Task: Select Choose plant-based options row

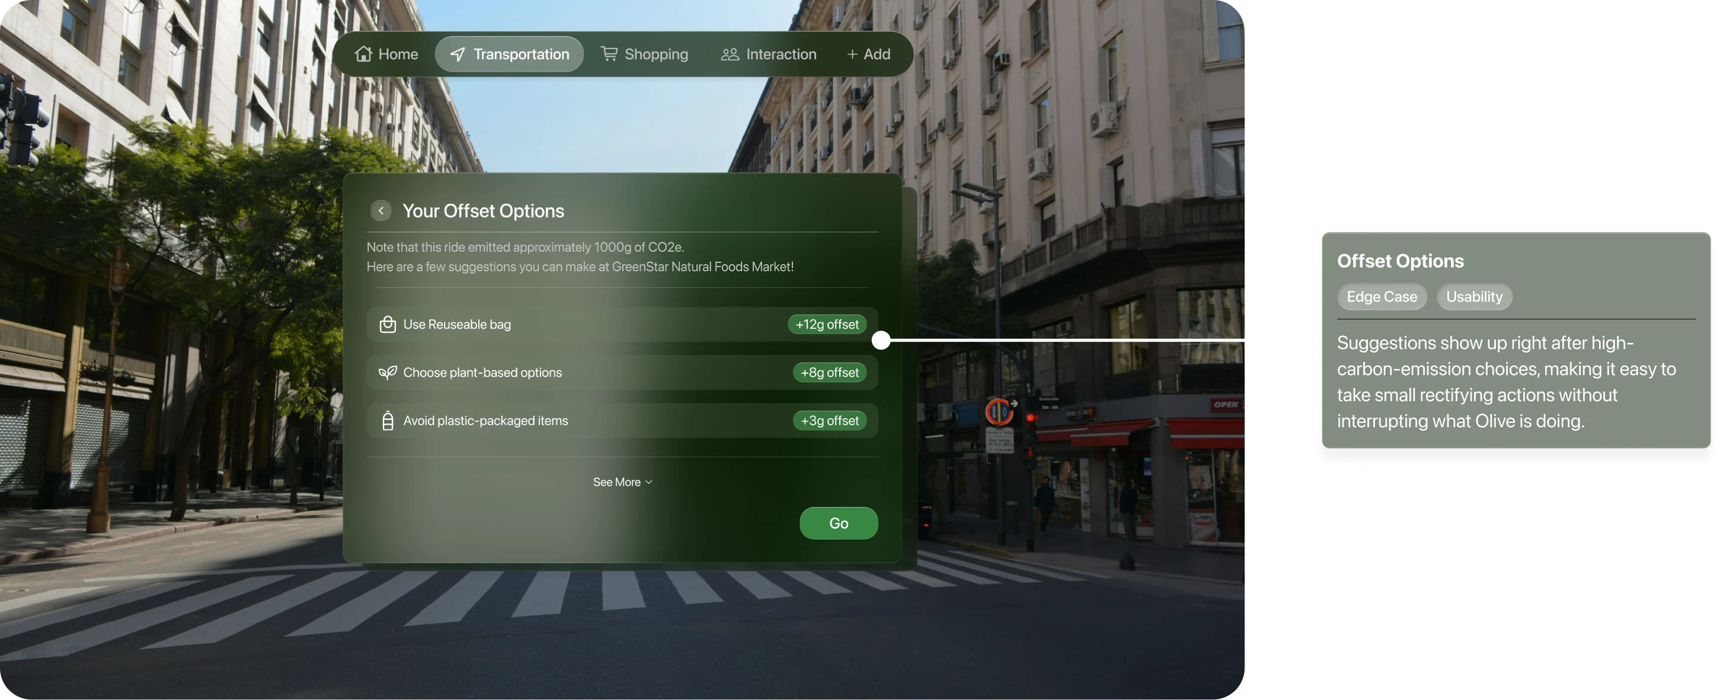Action: tap(622, 373)
